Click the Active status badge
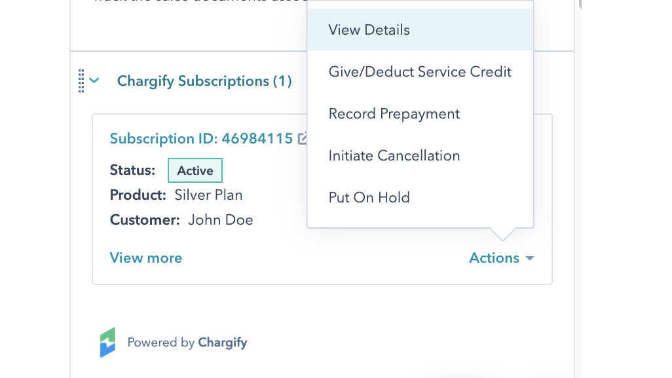672x378 pixels. click(195, 170)
